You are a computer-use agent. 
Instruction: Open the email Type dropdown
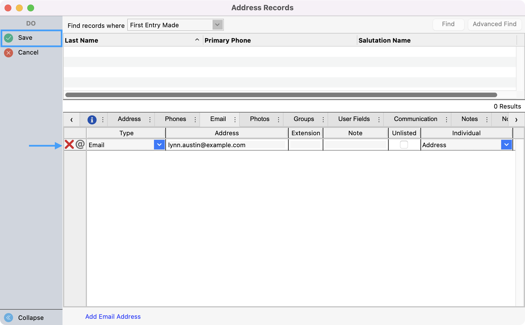click(159, 145)
